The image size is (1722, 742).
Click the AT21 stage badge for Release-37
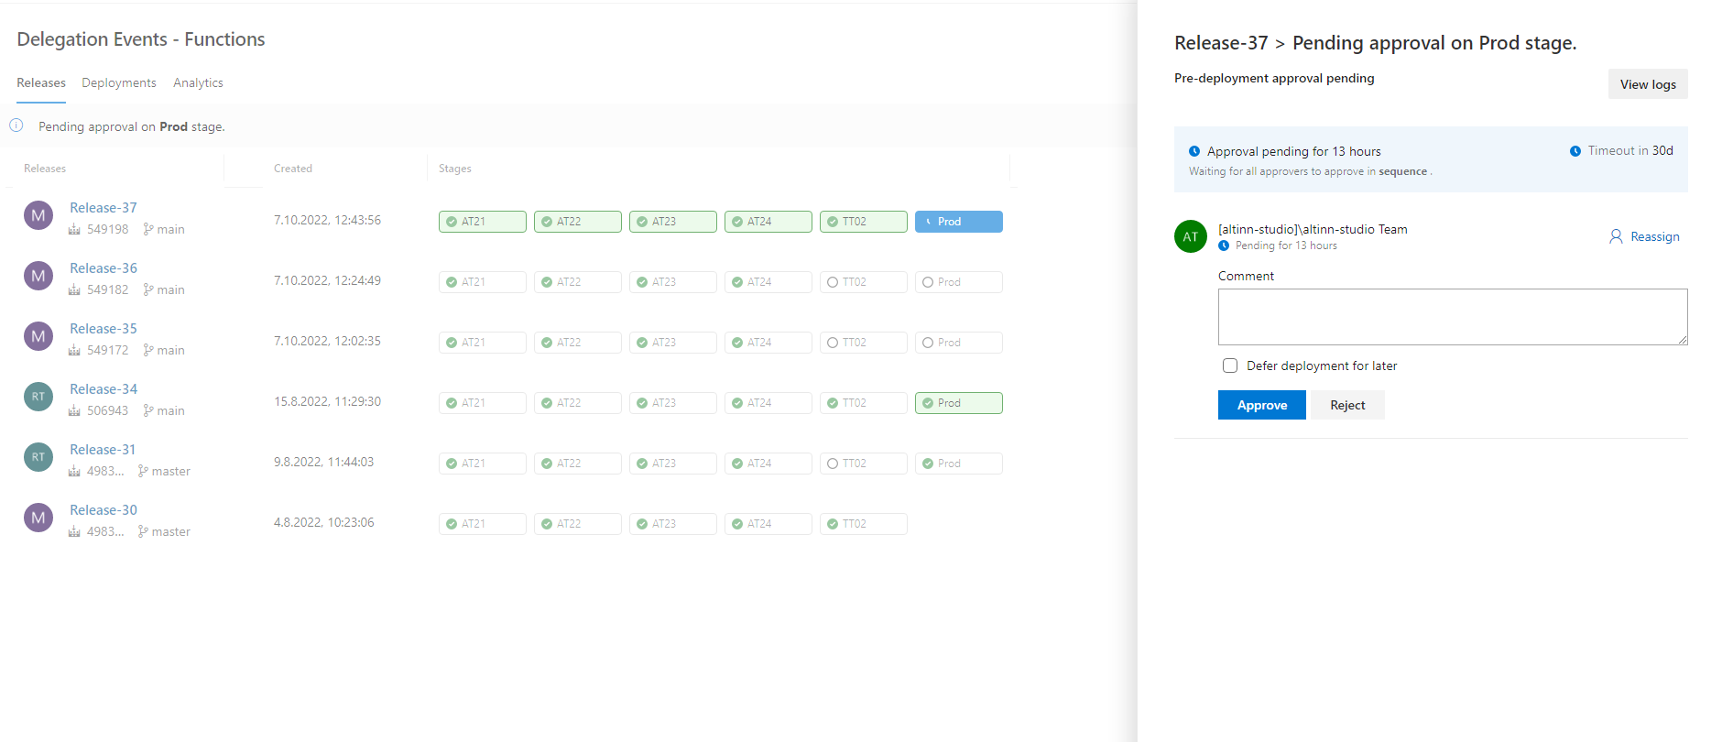click(482, 222)
